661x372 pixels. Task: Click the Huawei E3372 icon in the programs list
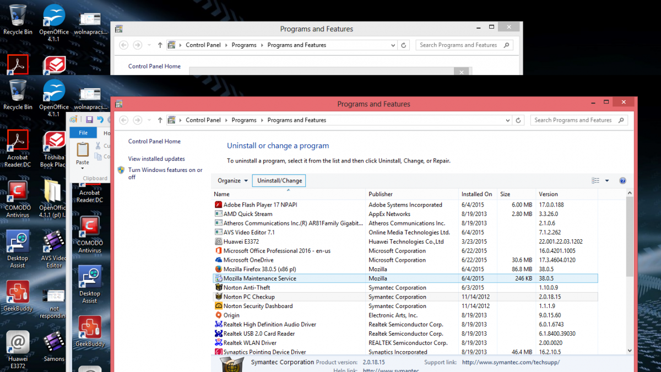(x=219, y=241)
